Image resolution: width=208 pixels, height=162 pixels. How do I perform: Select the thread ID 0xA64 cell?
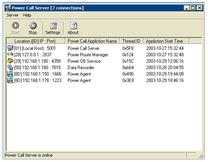coord(128,67)
